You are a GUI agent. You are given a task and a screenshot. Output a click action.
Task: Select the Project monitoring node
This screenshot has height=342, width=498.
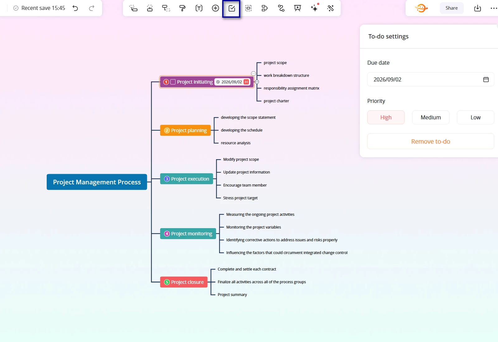[188, 233]
